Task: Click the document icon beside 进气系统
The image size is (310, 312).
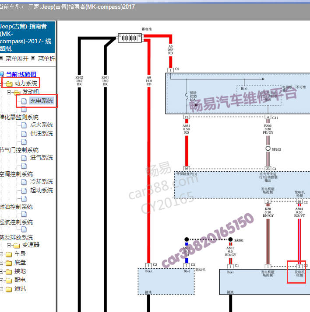Action: pos(24,158)
